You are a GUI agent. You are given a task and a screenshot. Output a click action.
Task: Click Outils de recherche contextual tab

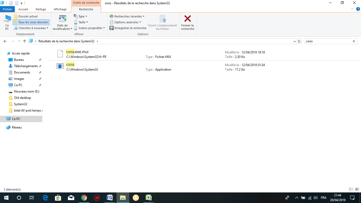(x=86, y=3)
